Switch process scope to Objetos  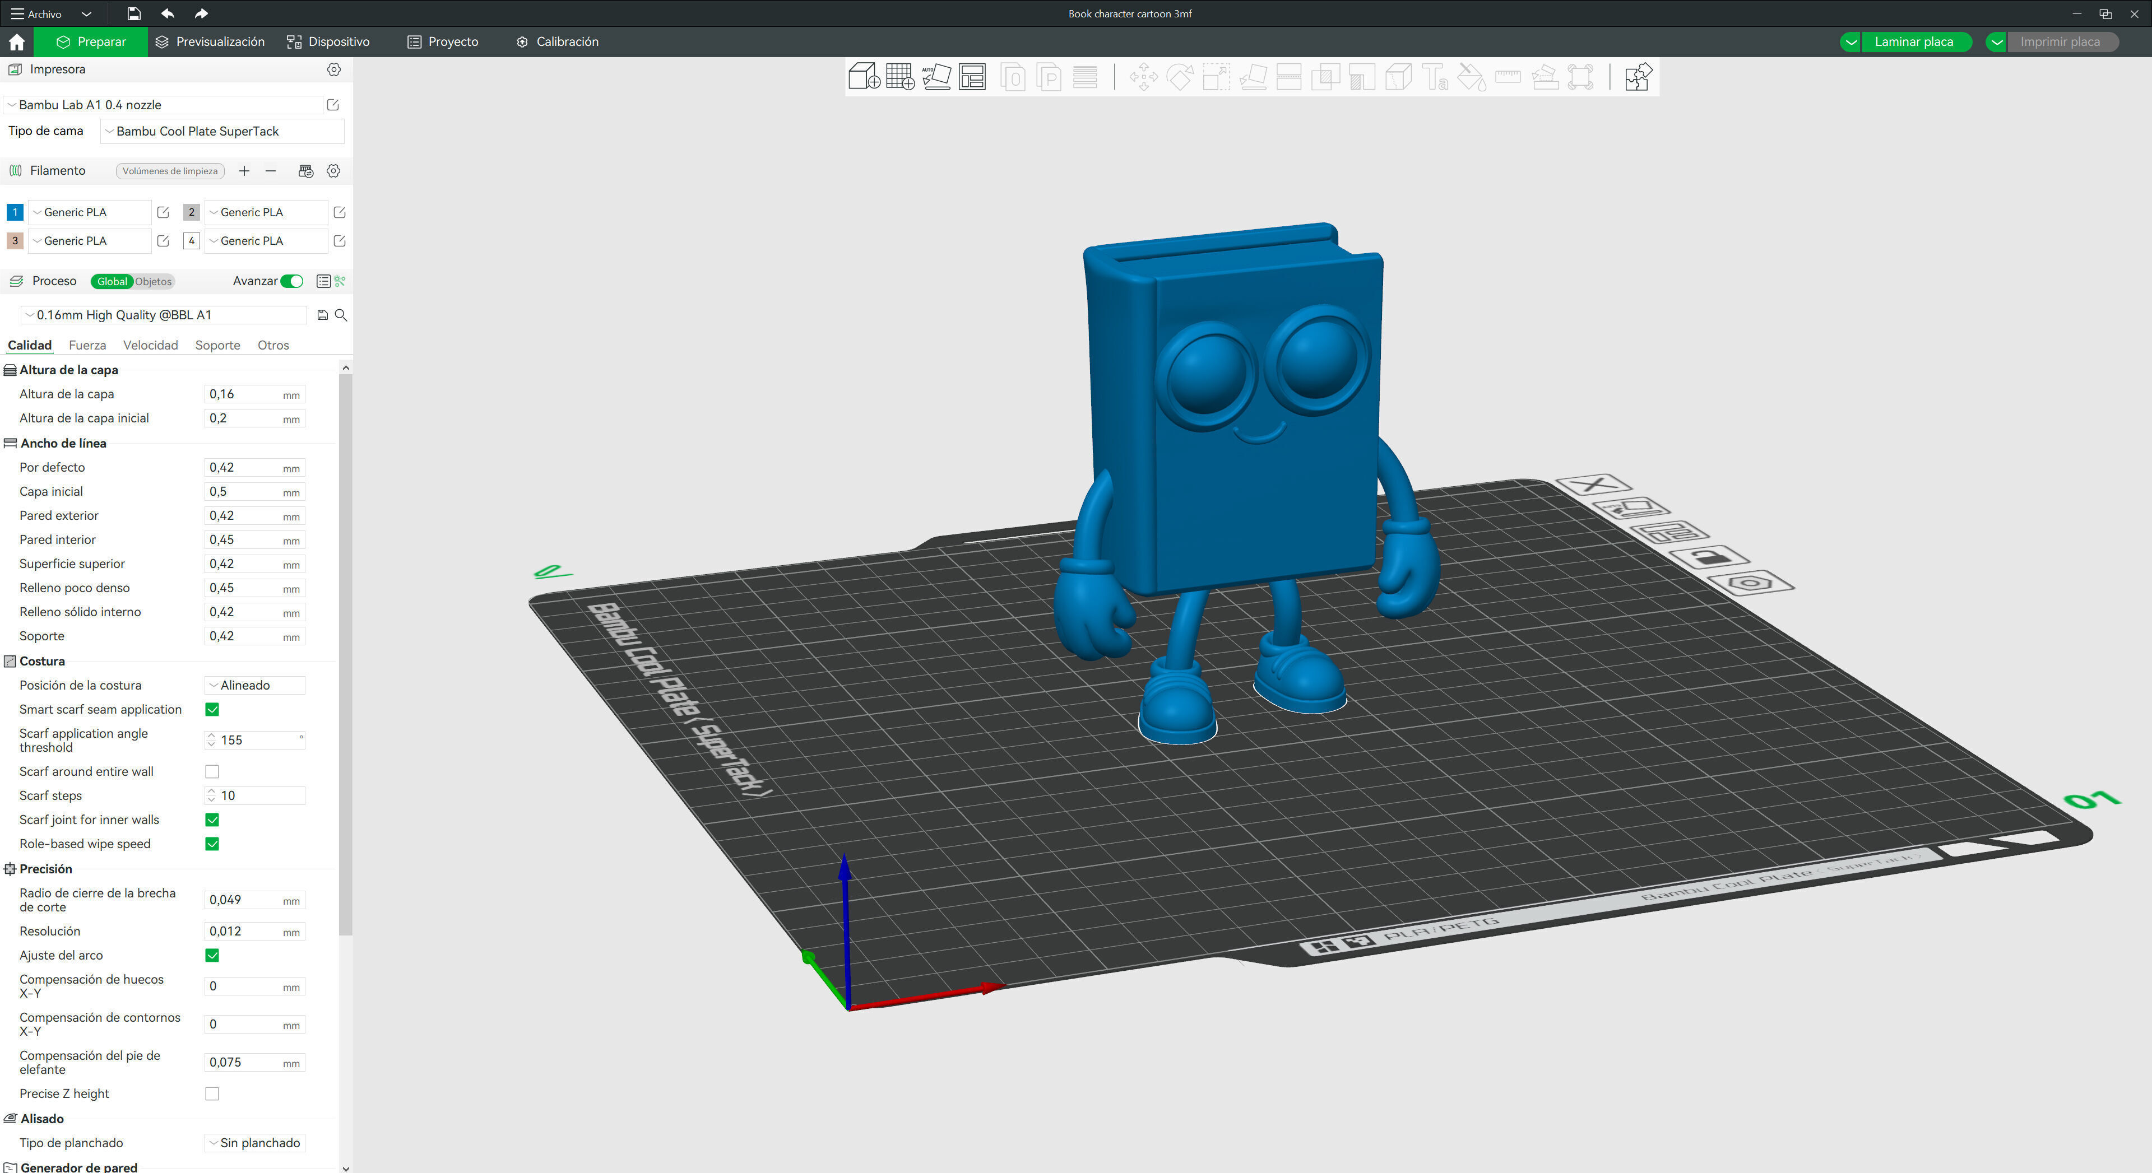click(x=154, y=281)
